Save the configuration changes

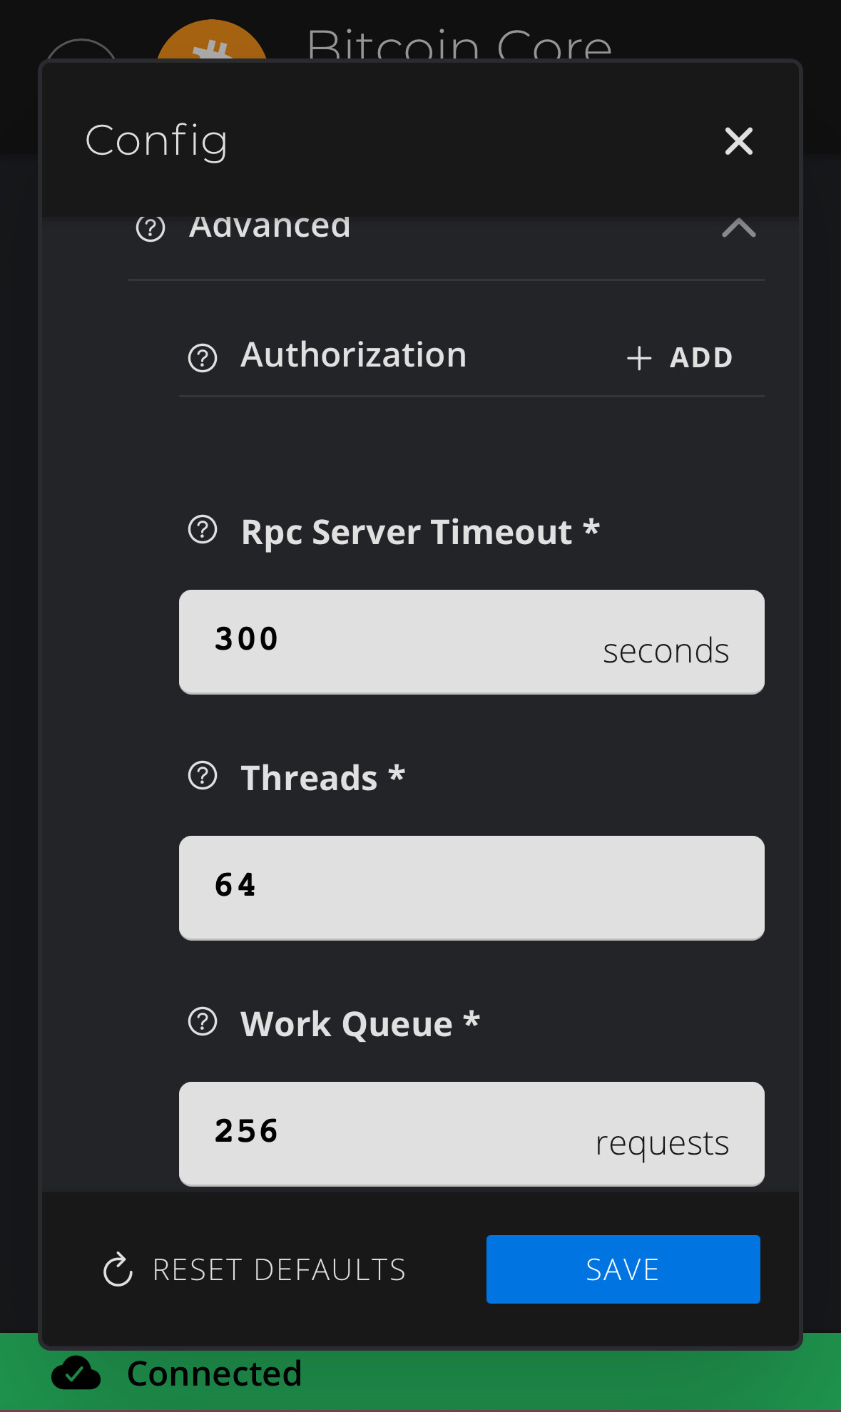(x=623, y=1269)
